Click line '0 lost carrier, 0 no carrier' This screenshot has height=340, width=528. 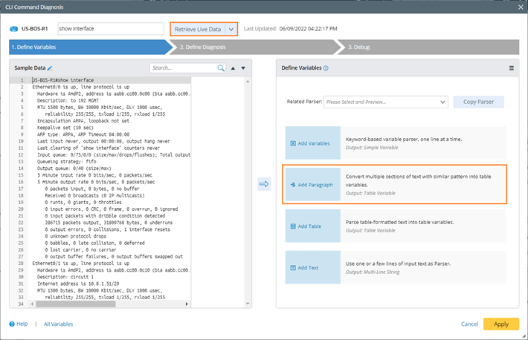click(x=81, y=250)
